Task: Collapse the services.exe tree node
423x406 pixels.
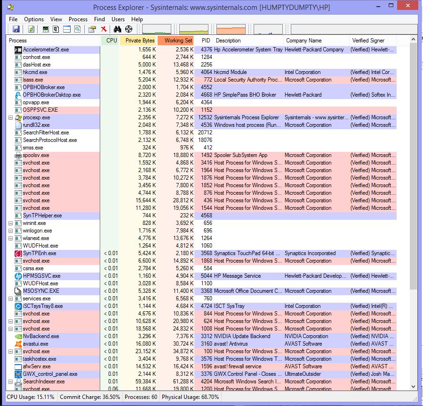Action: click(x=10, y=298)
